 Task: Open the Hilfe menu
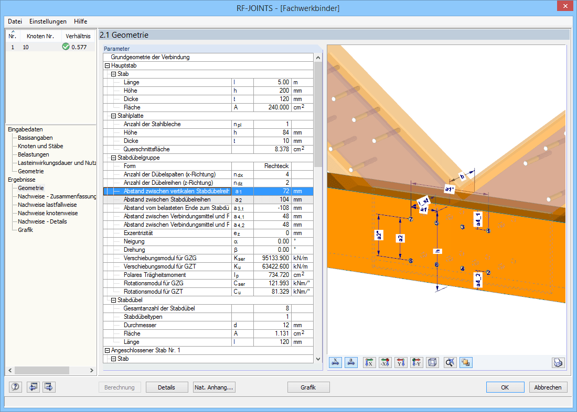(x=81, y=21)
